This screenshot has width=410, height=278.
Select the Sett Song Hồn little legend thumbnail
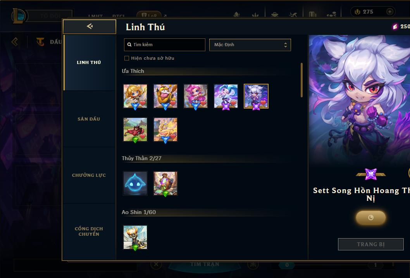pyautogui.click(x=256, y=96)
